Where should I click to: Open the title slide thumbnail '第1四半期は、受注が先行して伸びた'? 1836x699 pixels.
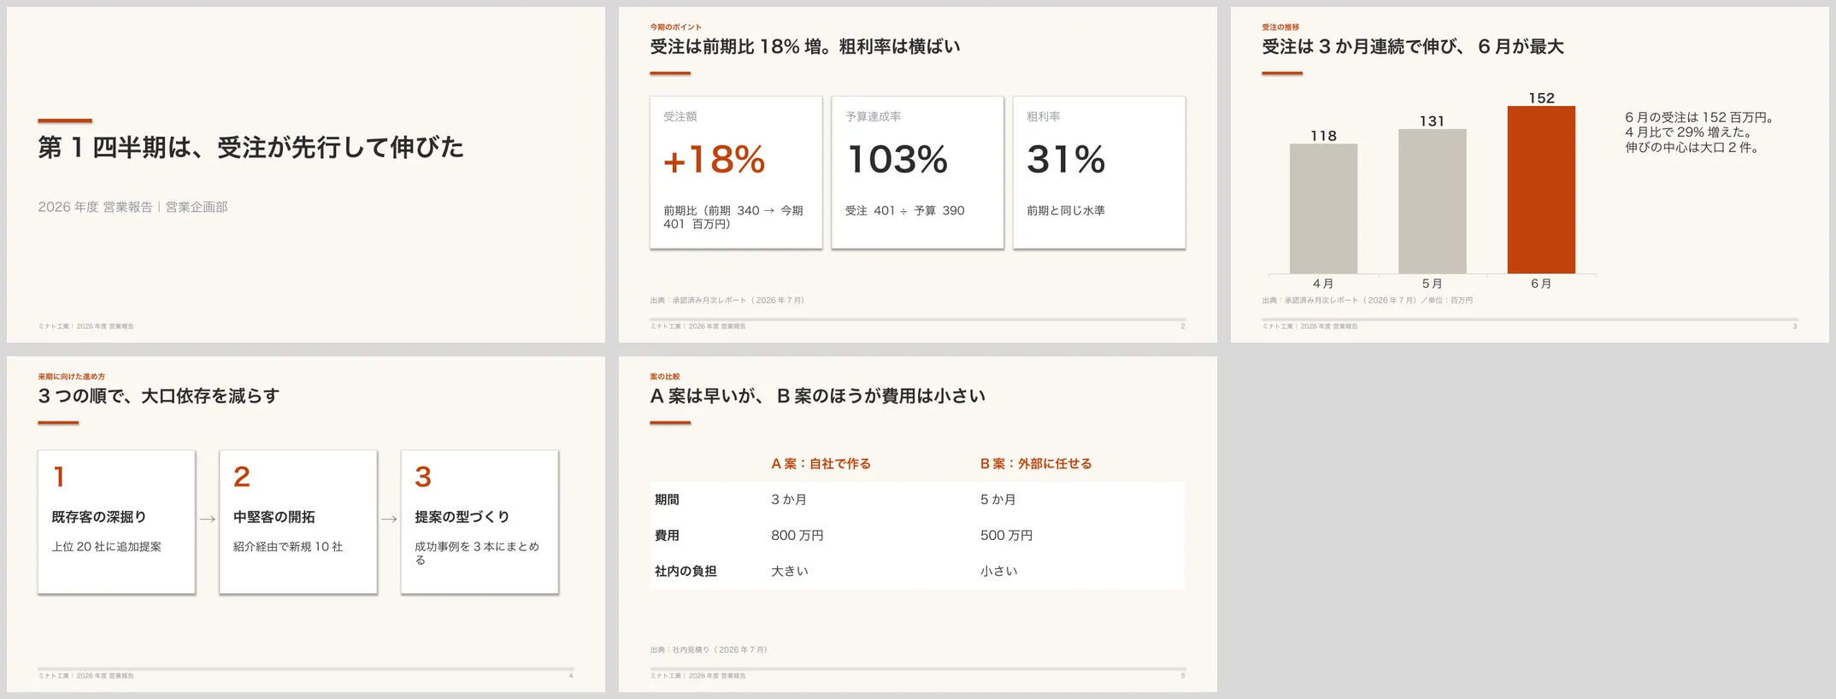pos(306,175)
